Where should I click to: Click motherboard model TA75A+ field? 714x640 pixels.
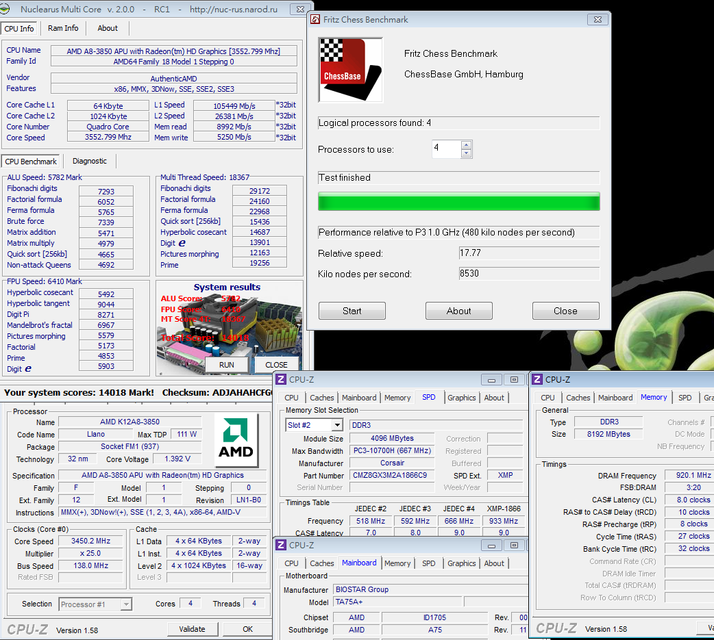(x=398, y=602)
